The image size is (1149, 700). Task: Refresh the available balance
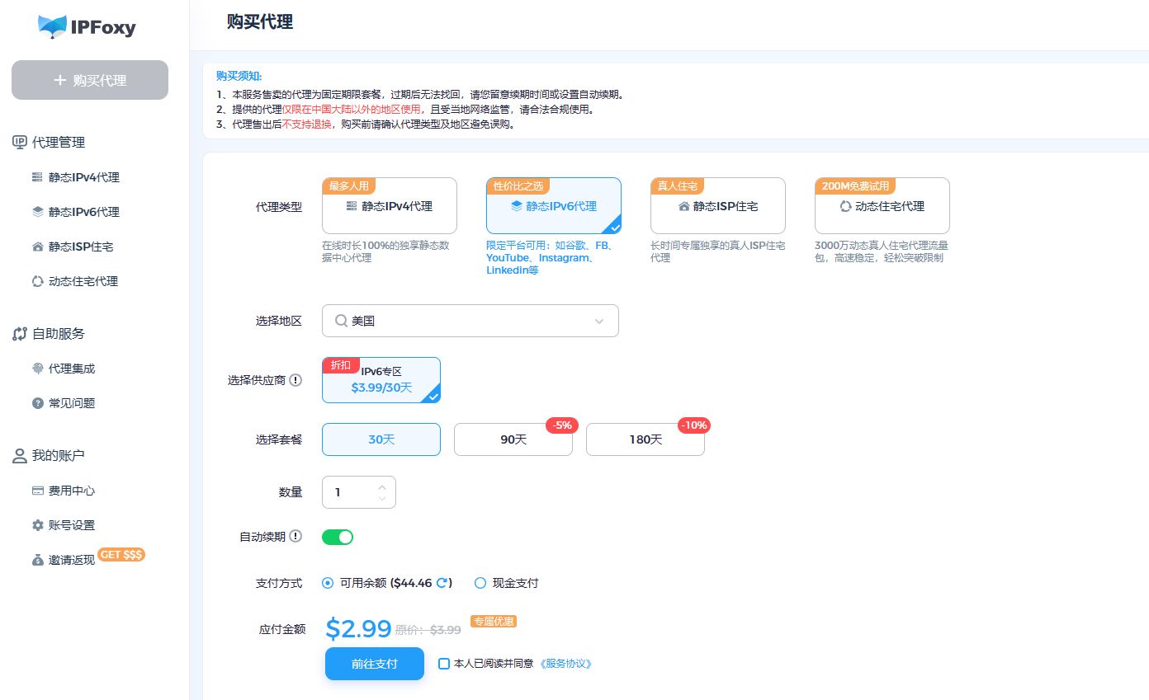pyautogui.click(x=442, y=583)
